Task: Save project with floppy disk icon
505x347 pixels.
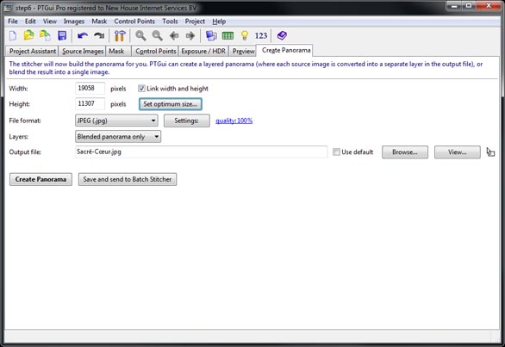Action: click(62, 35)
